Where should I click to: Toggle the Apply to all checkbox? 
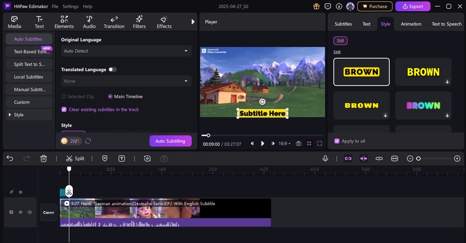coord(337,141)
